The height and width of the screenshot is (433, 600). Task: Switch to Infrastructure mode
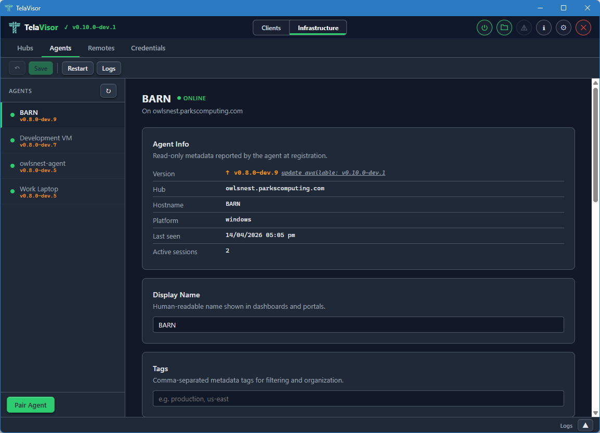pos(318,28)
